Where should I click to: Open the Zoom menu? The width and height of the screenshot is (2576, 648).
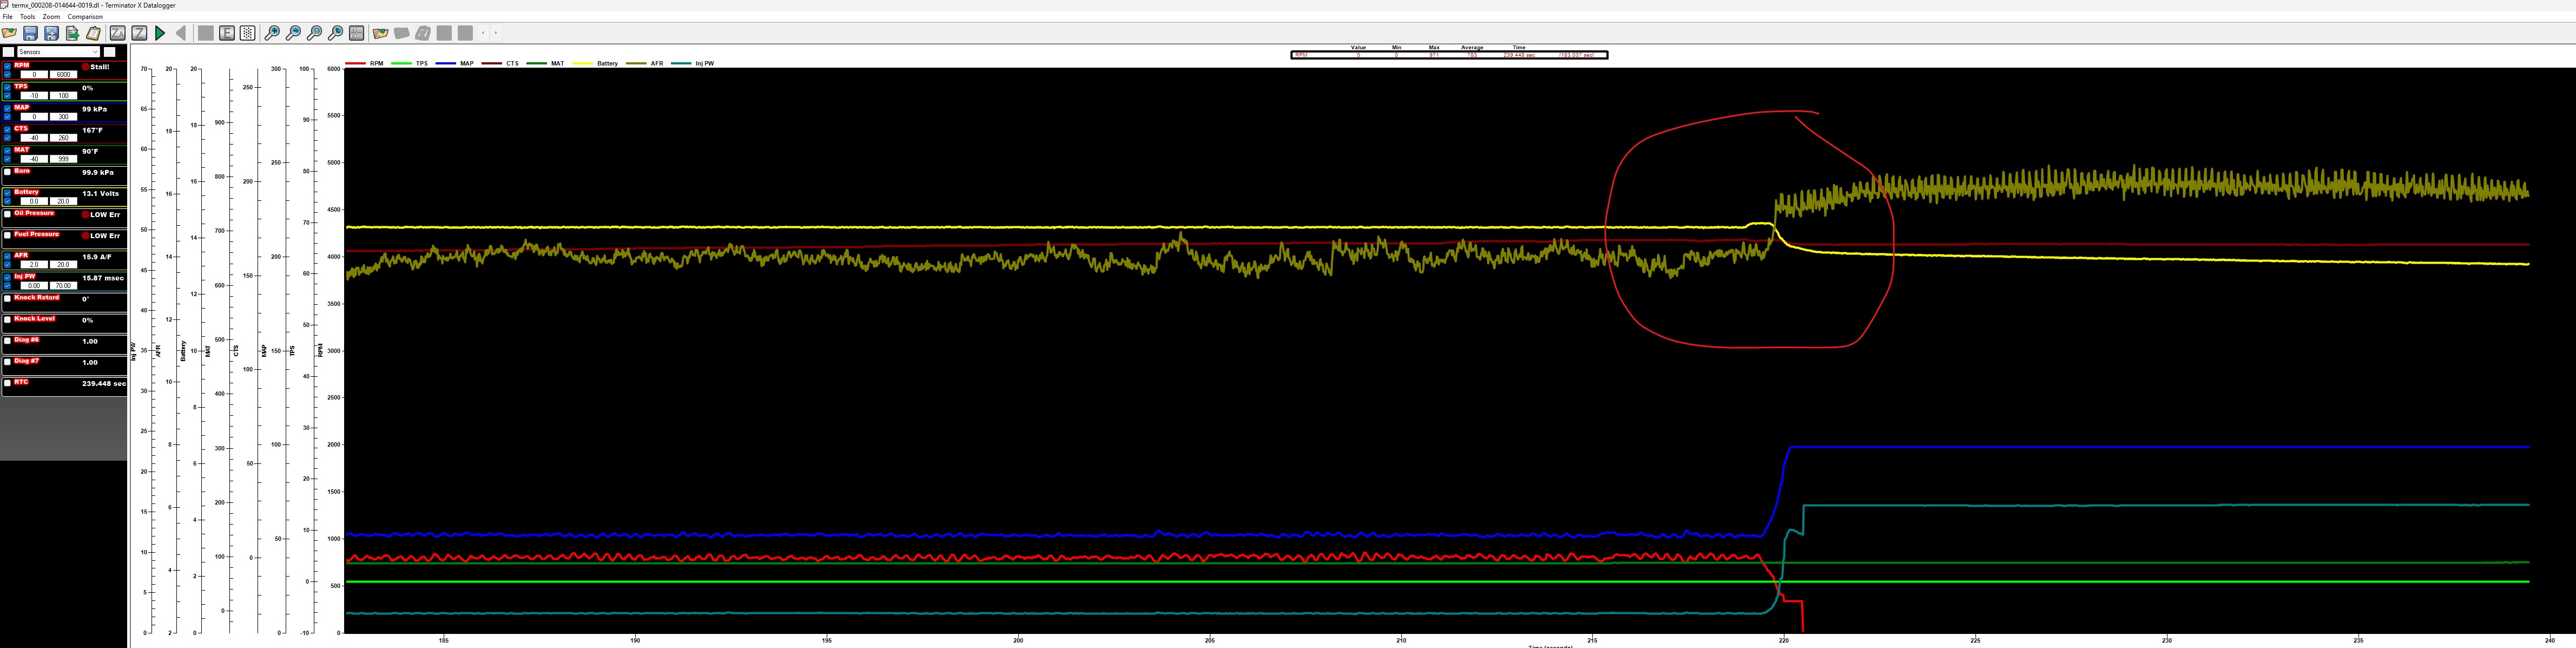click(x=51, y=17)
